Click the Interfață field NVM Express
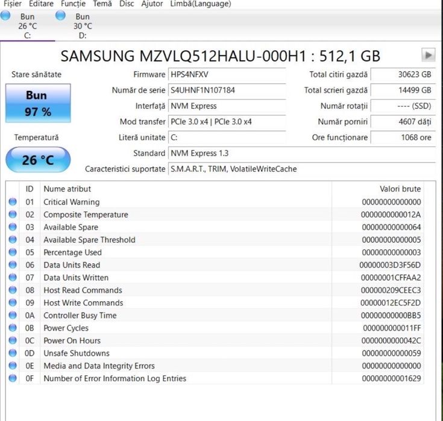Image resolution: width=443 pixels, height=421 pixels. pyautogui.click(x=227, y=106)
